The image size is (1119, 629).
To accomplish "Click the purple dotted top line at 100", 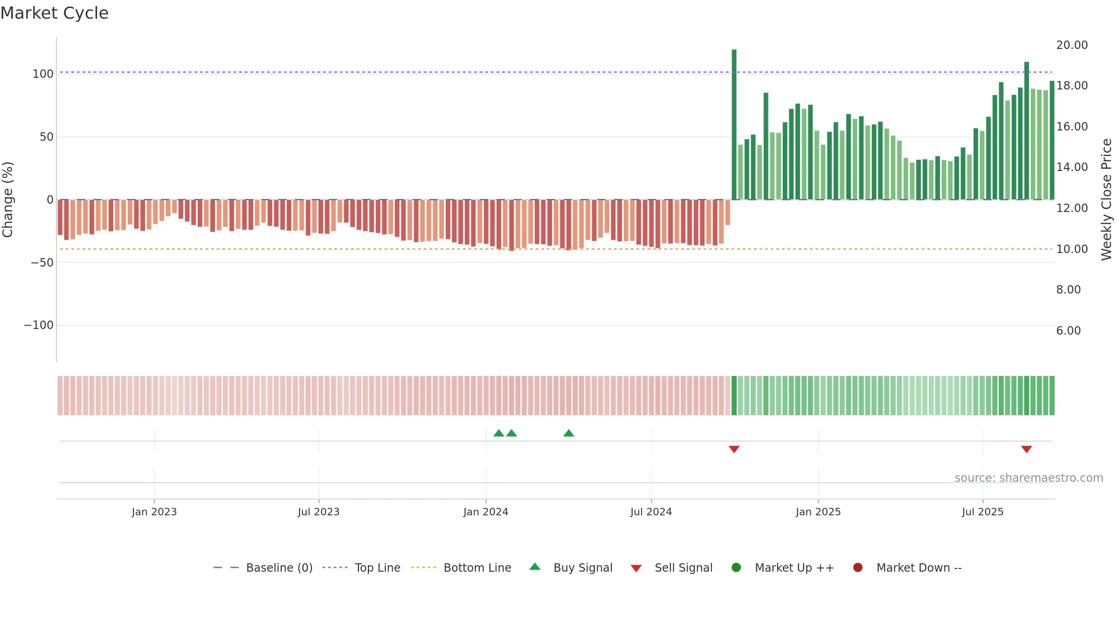I will tap(556, 72).
